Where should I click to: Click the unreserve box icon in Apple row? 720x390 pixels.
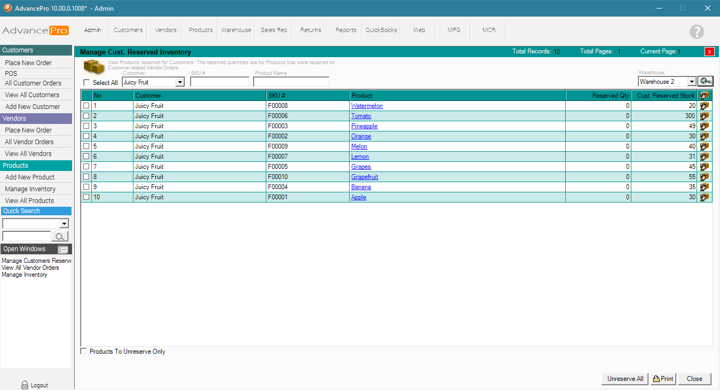[705, 197]
